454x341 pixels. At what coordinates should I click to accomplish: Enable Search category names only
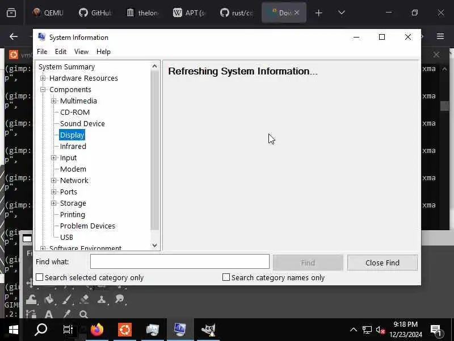[226, 277]
